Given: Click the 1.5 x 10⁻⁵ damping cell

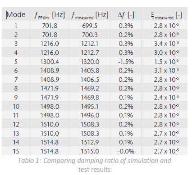Looking at the screenshot, I should coord(165,62).
